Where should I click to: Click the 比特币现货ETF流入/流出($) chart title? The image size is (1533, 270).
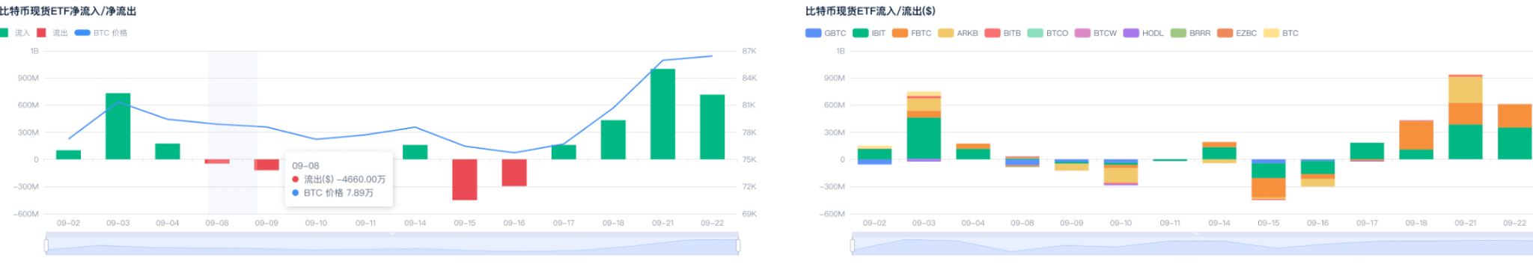tap(870, 11)
